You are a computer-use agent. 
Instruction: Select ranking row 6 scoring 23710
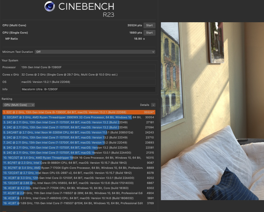pyautogui.click(x=79, y=137)
